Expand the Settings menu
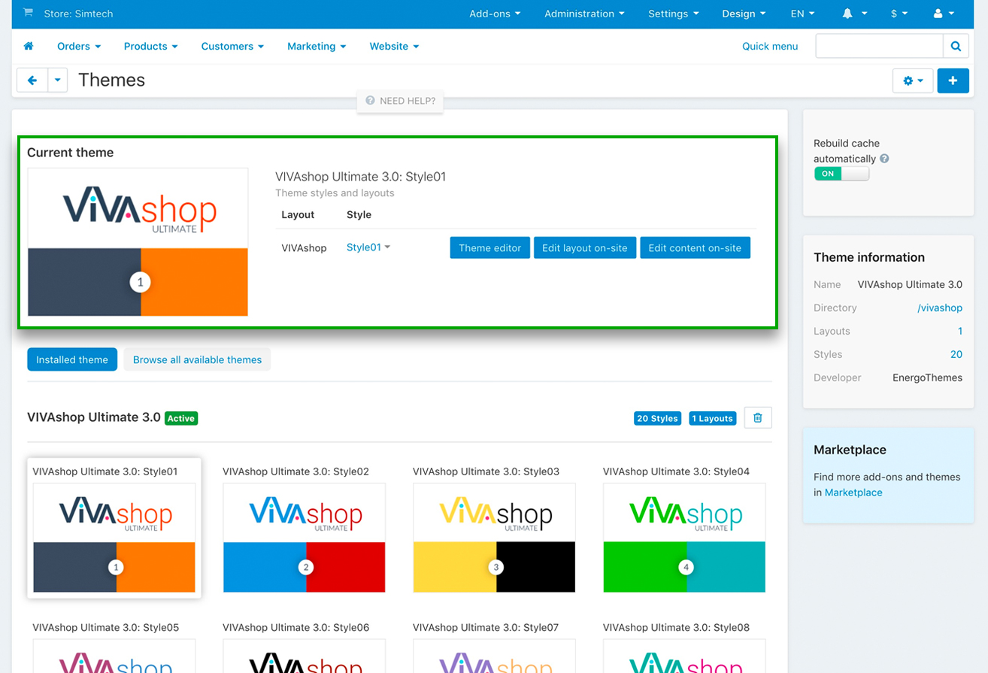The image size is (988, 673). 673,14
